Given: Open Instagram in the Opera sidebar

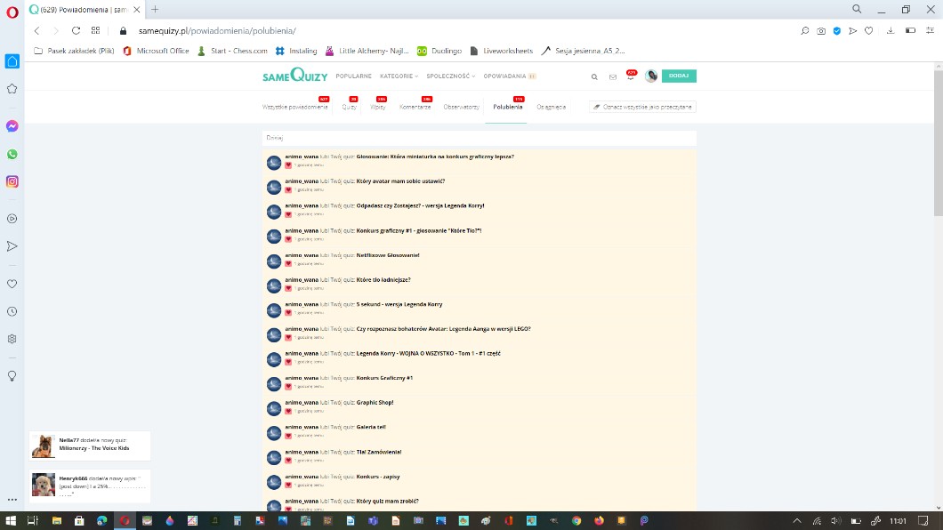Looking at the screenshot, I should tap(12, 181).
